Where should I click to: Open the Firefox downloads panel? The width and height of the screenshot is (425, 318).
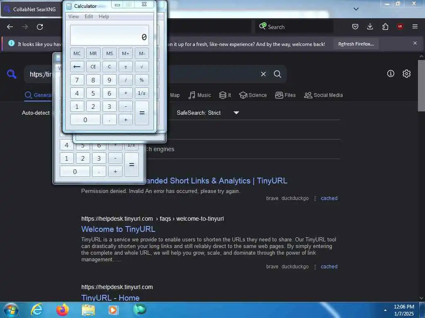click(x=370, y=26)
